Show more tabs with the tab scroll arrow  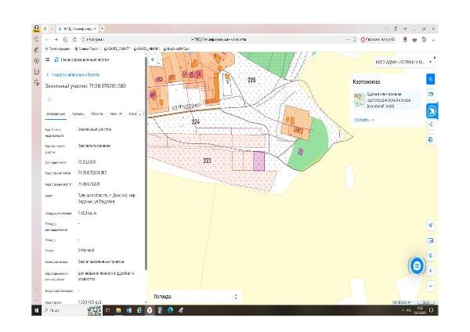[142, 114]
